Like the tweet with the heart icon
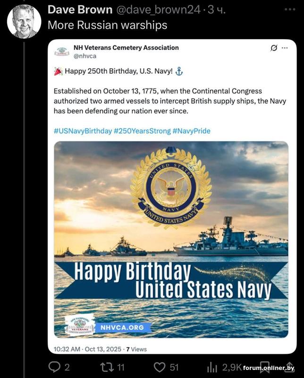The height and width of the screenshot is (378, 304). coord(160,367)
